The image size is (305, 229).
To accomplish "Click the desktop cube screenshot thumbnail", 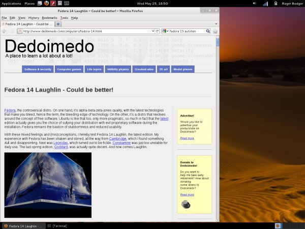I will click(x=48, y=185).
